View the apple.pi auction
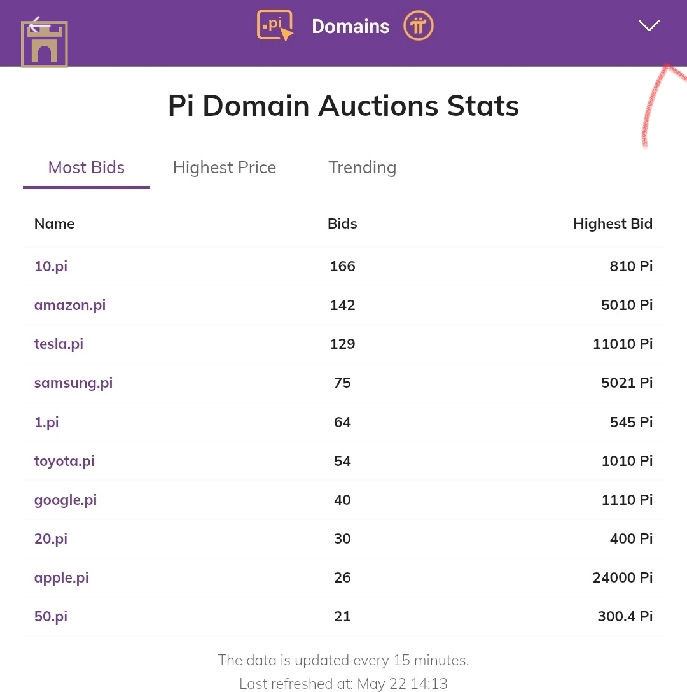The width and height of the screenshot is (687, 692). (x=61, y=577)
